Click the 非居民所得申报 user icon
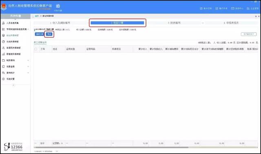The width and height of the screenshot is (261, 154). coord(3,48)
